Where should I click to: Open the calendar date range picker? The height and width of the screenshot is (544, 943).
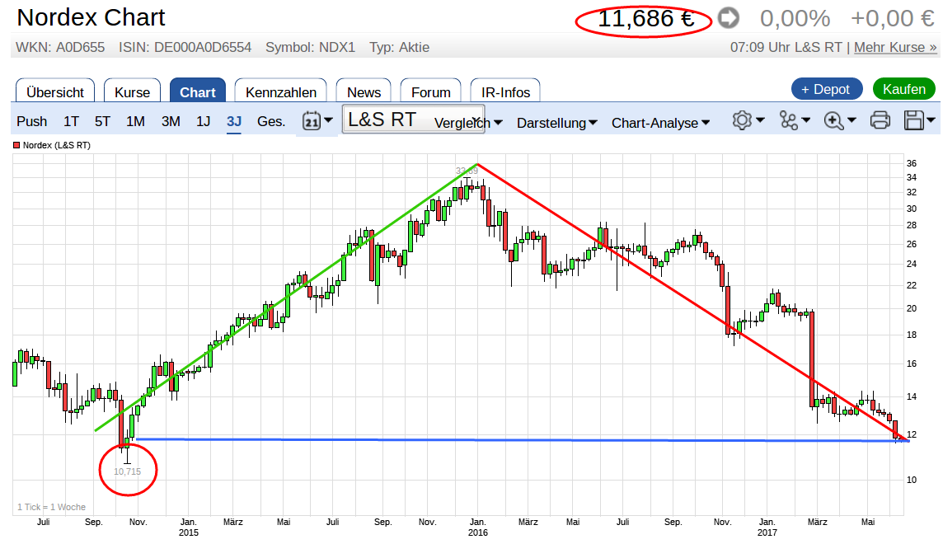317,121
